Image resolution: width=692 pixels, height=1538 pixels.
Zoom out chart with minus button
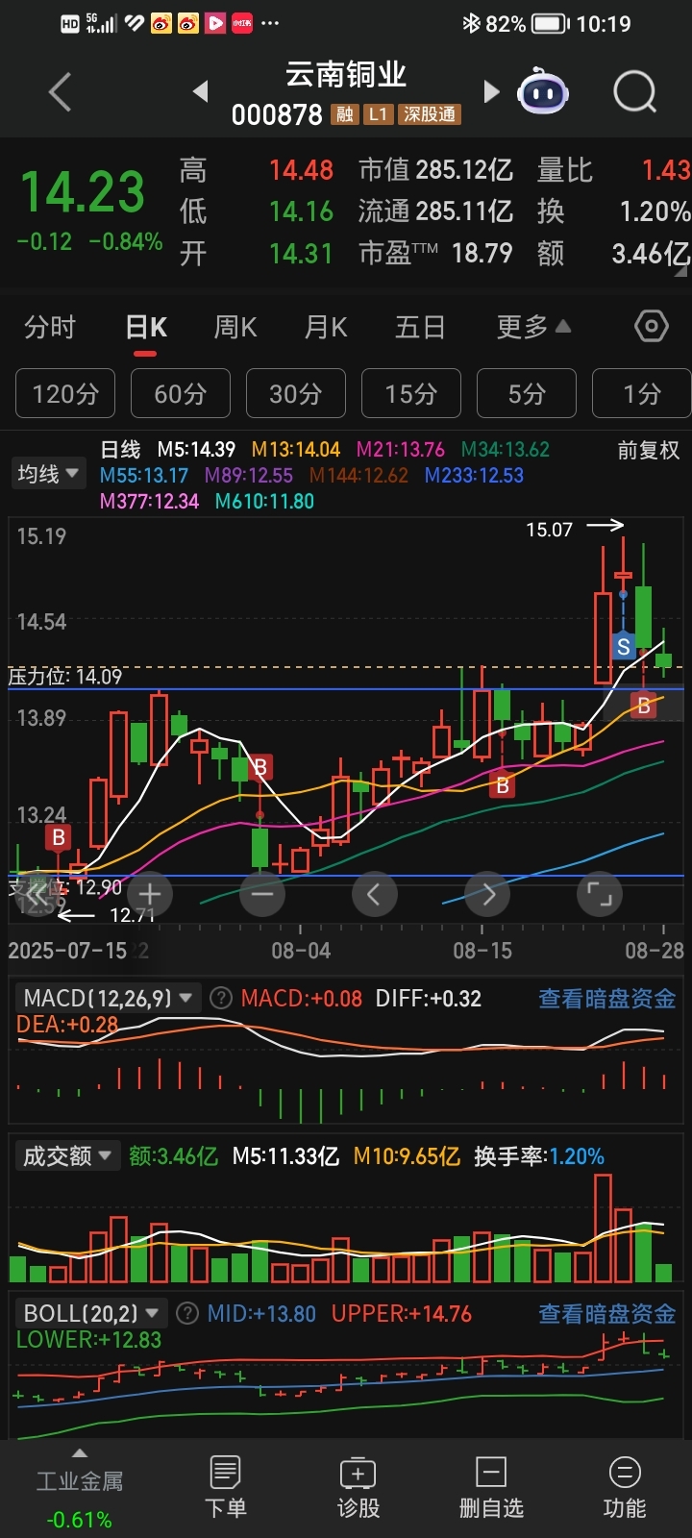(262, 895)
